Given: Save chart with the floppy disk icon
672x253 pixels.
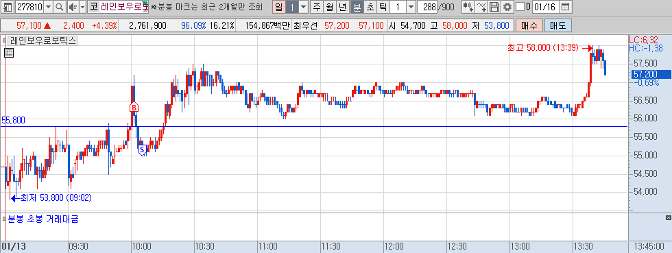Looking at the screenshot, I should click(494, 7).
